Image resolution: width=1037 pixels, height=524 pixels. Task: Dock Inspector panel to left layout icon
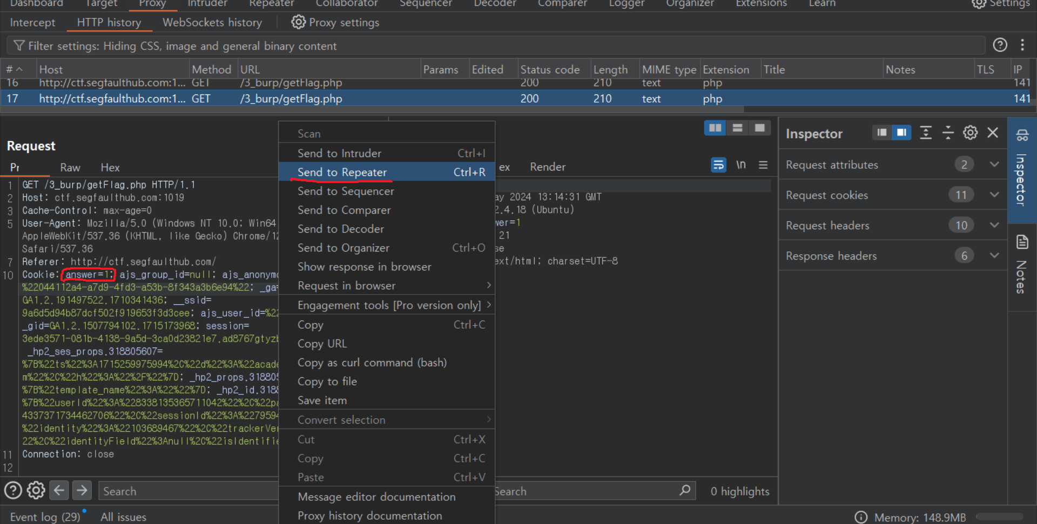pyautogui.click(x=882, y=133)
